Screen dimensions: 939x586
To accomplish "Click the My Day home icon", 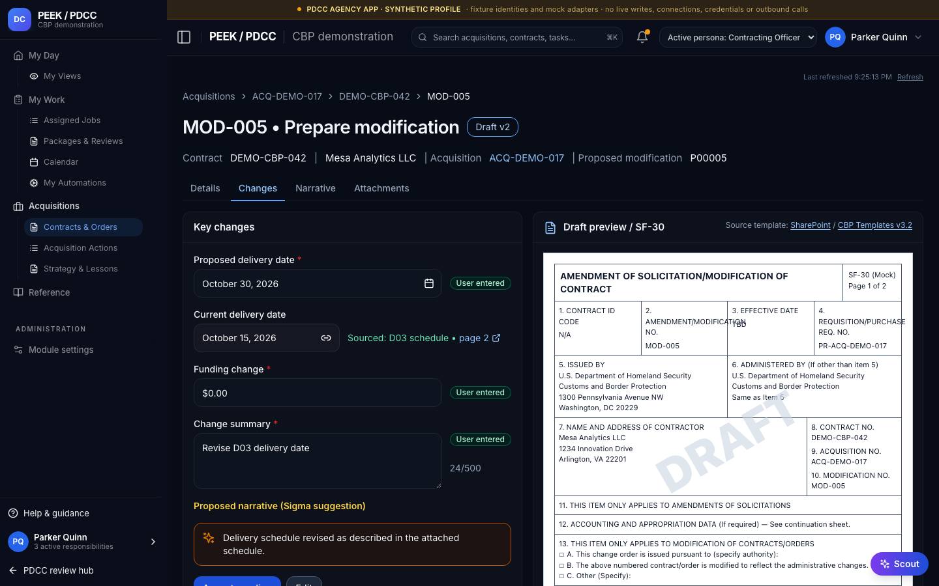I will pyautogui.click(x=18, y=55).
